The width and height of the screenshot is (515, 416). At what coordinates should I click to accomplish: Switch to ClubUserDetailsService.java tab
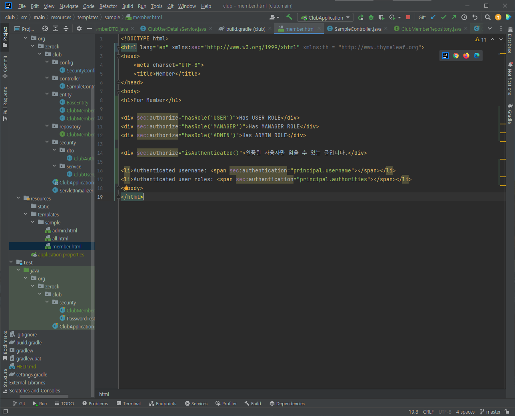tap(177, 29)
